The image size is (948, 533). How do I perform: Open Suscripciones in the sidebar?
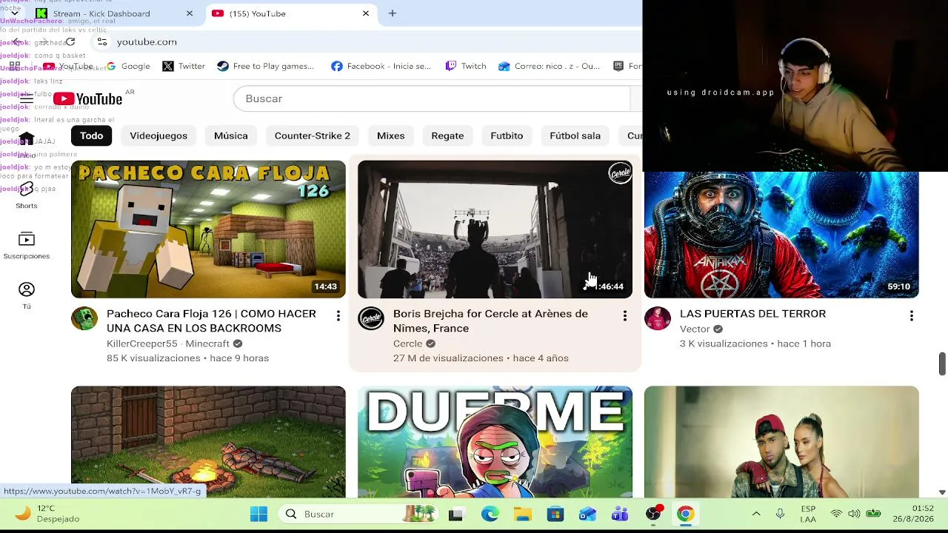tap(27, 245)
